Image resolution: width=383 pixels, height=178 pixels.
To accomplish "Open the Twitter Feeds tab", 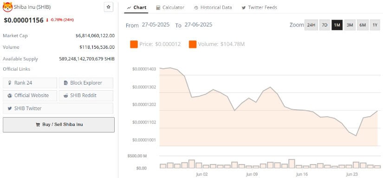I will coord(260,7).
